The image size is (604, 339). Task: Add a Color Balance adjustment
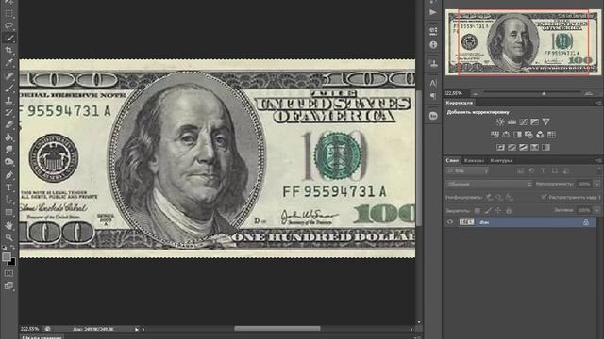pyautogui.click(x=506, y=135)
